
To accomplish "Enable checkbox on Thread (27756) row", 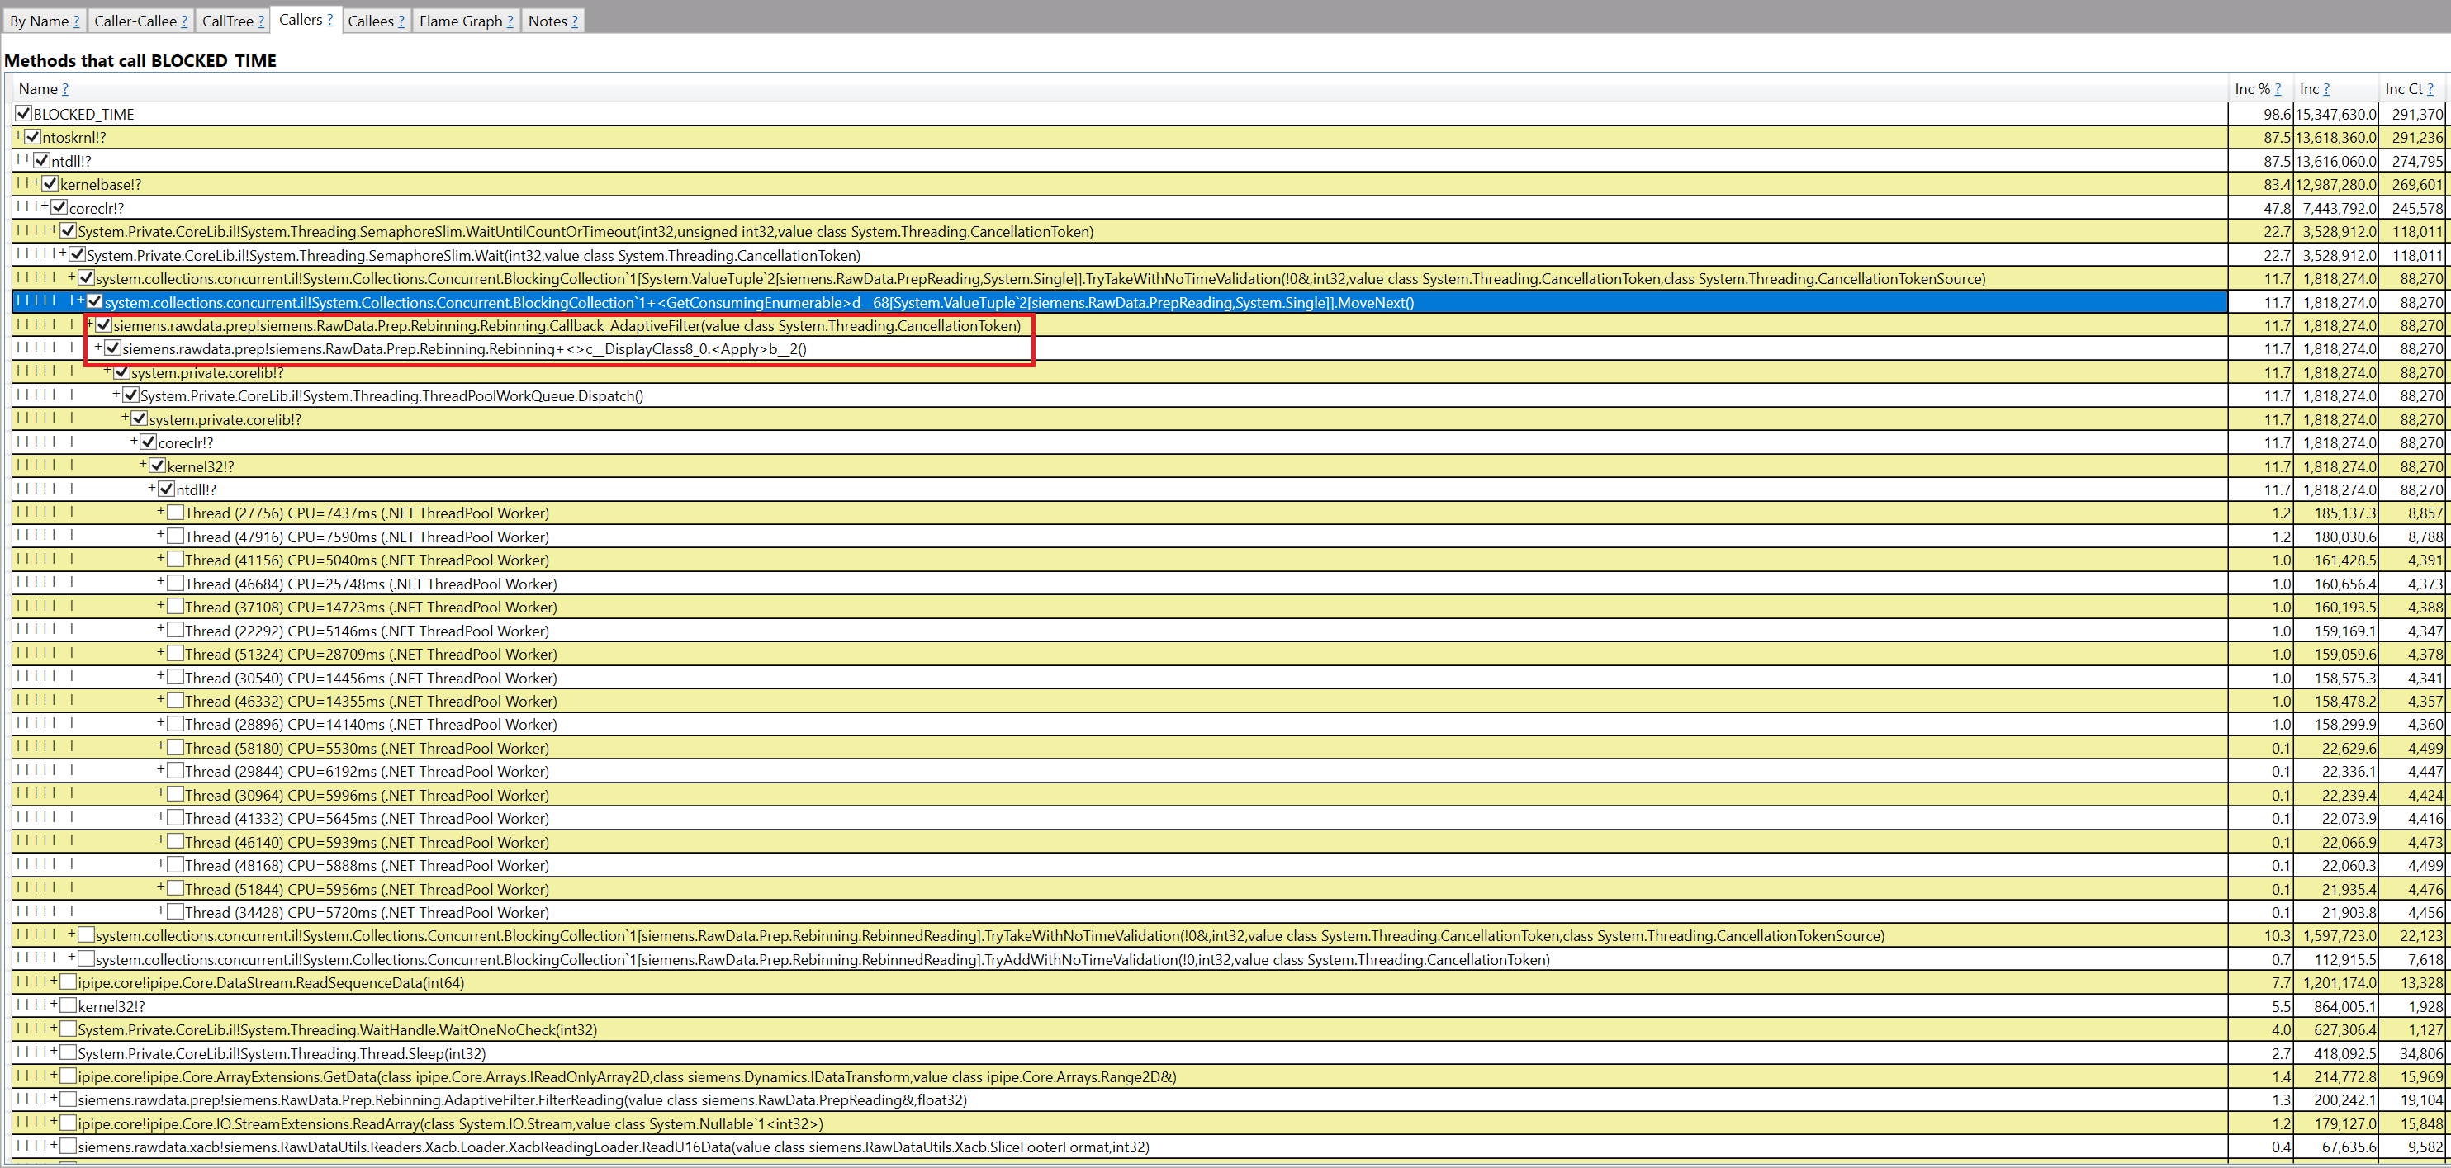I will click(176, 513).
